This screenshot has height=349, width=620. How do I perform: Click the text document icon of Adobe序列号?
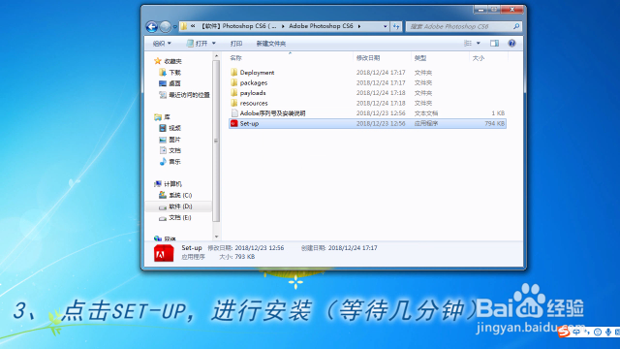pos(234,113)
